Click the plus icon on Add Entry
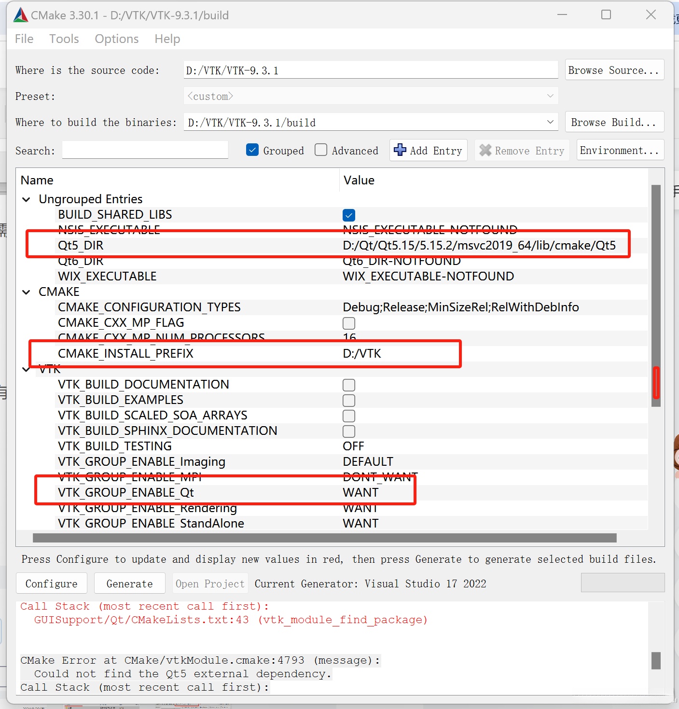679x709 pixels. 400,150
